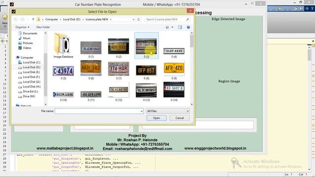Screen dimensions: 315x177
Task: Click the New folder button
Action: [43, 27]
